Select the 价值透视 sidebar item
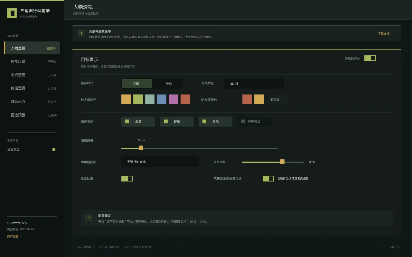 pyautogui.click(x=32, y=88)
